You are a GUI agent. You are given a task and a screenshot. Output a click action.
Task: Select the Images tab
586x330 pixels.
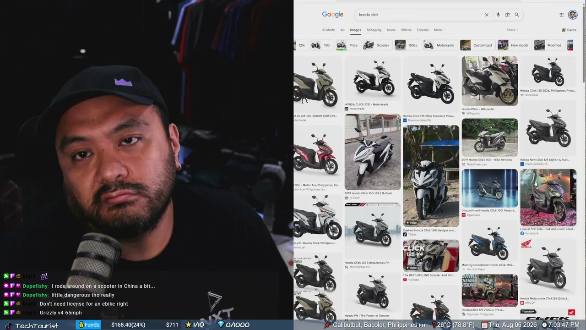click(x=356, y=30)
